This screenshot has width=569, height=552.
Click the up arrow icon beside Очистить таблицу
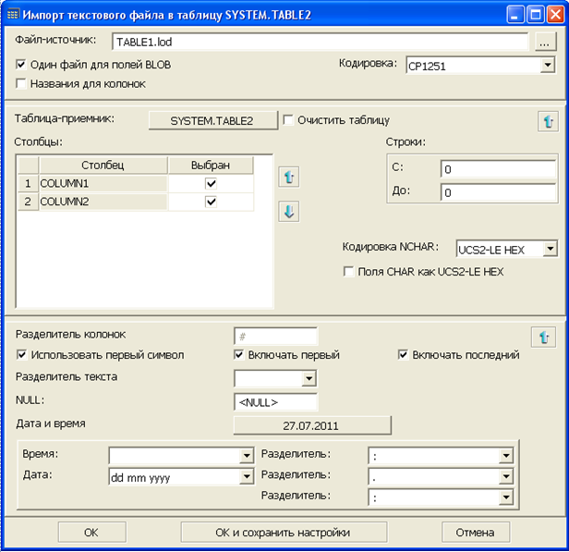[x=547, y=121]
